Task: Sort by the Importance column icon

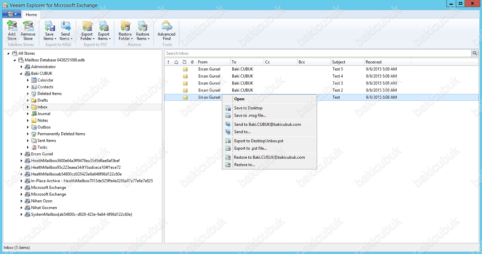Action: pyautogui.click(x=168, y=62)
